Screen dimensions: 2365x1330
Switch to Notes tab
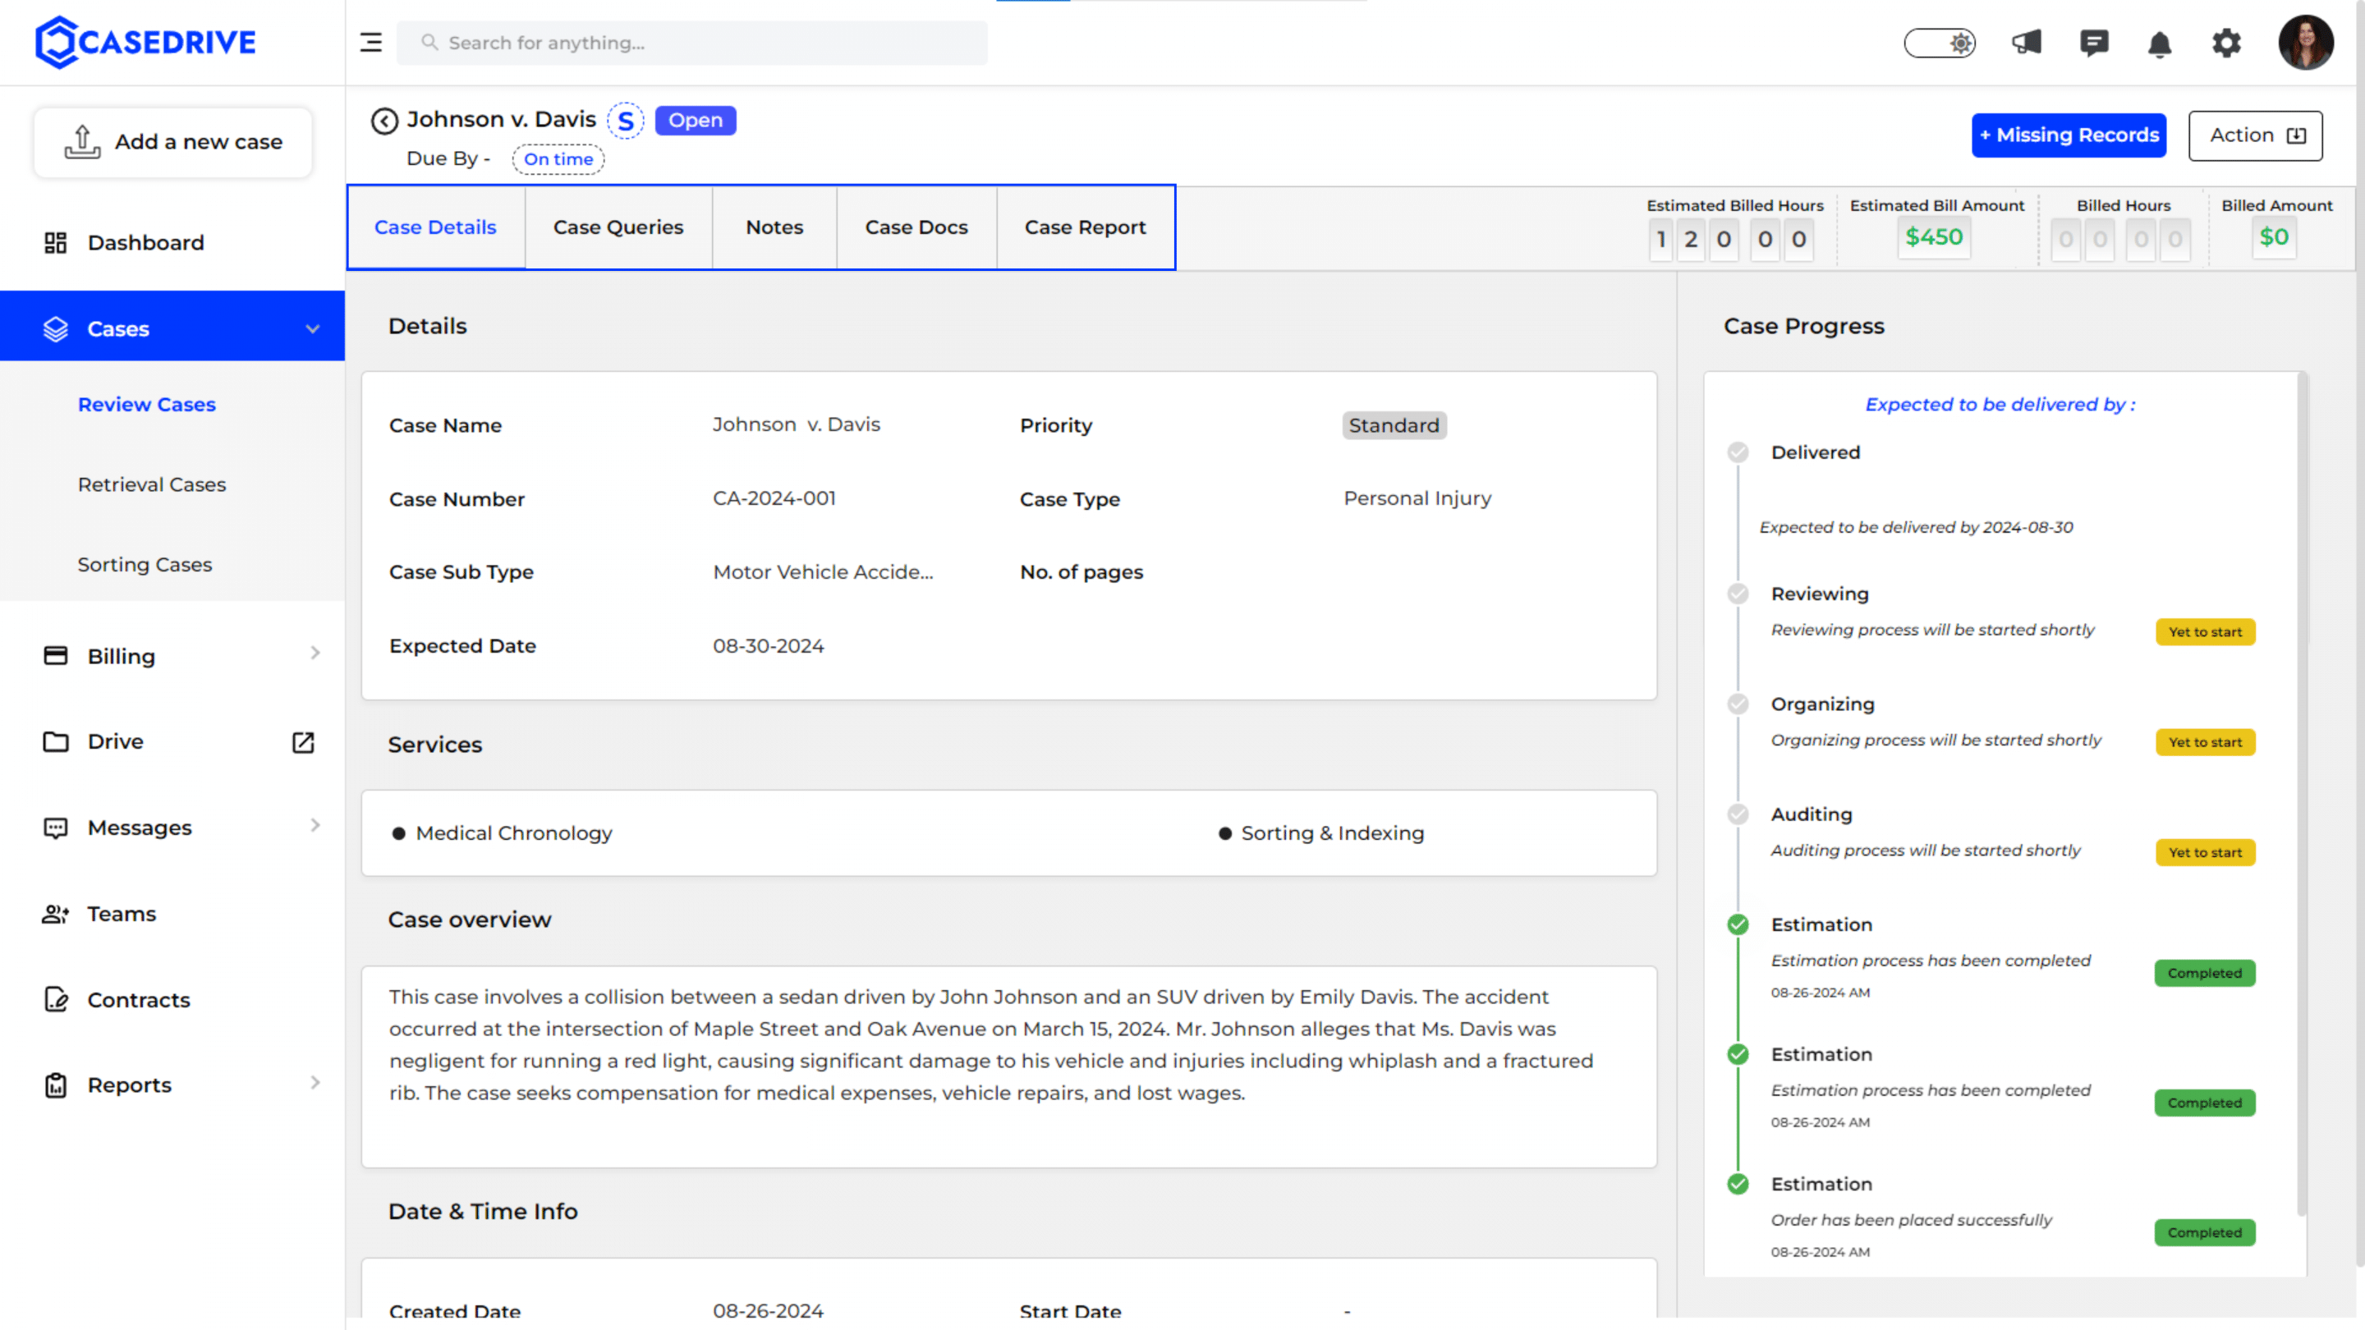774,227
